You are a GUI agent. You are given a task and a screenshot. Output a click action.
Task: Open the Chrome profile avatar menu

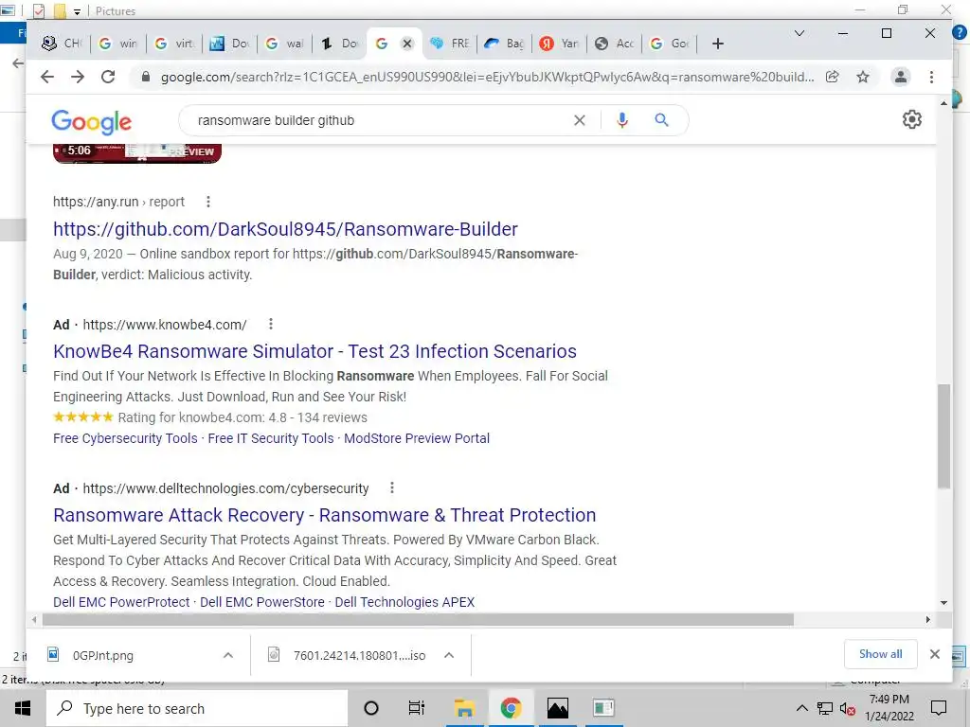(901, 77)
